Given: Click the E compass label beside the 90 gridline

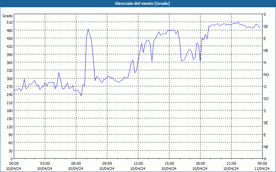Looking at the screenshot, I should [x=265, y=135].
